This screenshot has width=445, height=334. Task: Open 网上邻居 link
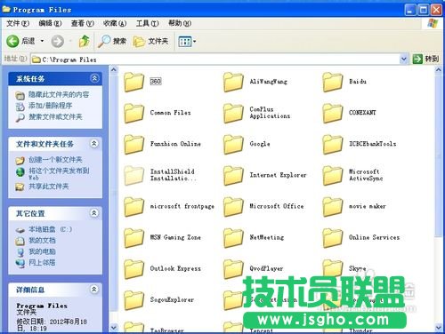[x=42, y=263]
